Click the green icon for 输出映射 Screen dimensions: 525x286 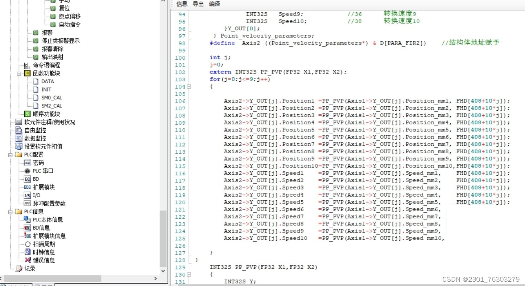(x=36, y=57)
